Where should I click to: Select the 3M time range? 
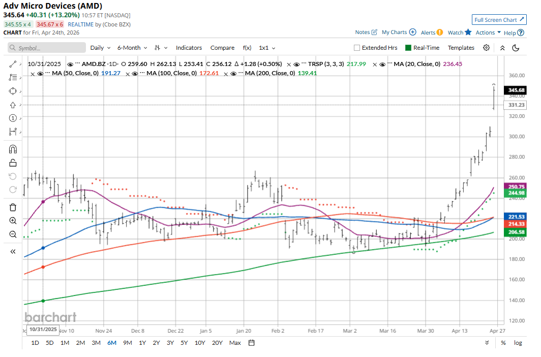[x=96, y=343]
